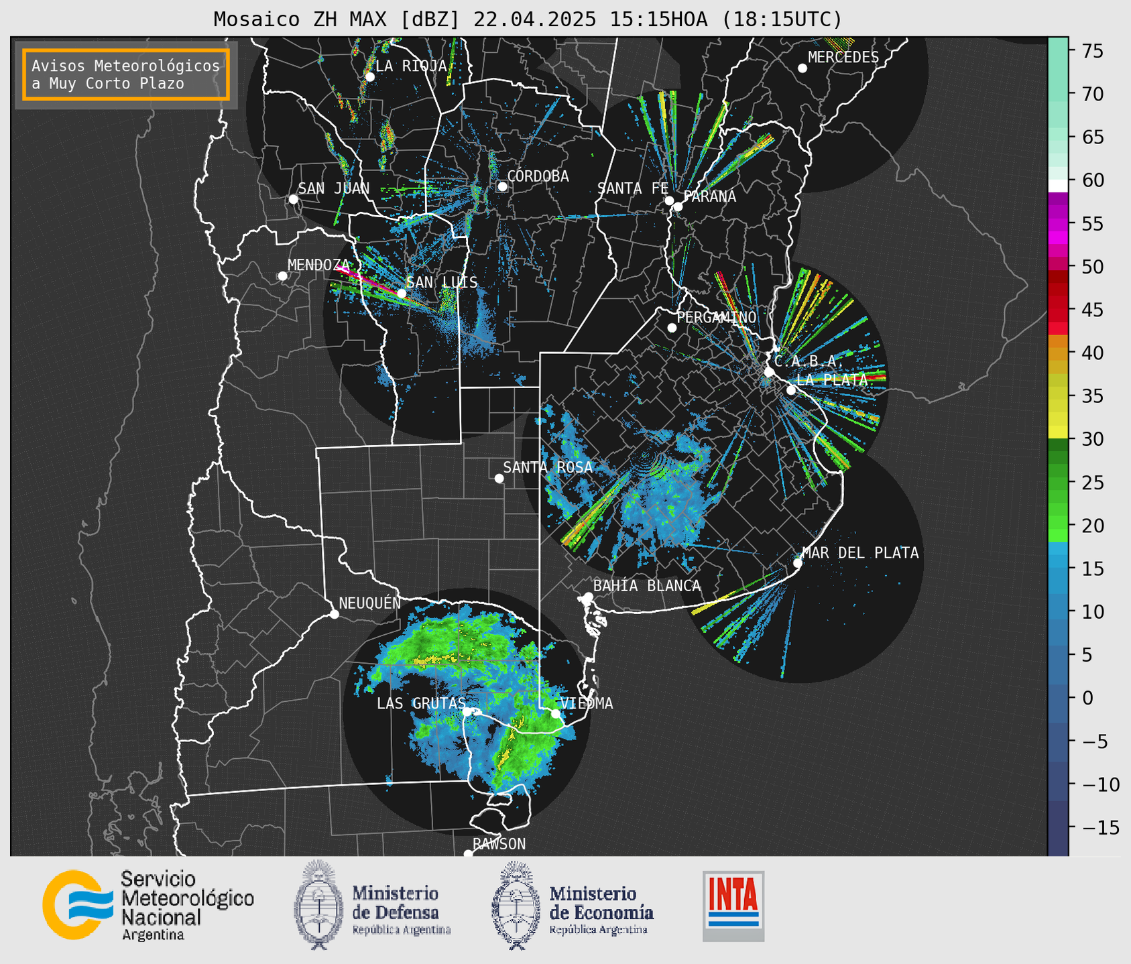This screenshot has height=964, width=1131.
Task: Click the Neuquén city marker
Action: [x=334, y=614]
